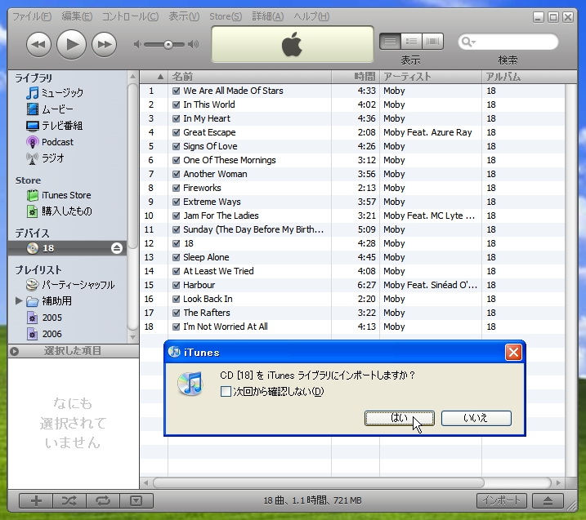Screen dimensions: 586x520
Task: Click horizontal scrollbar left arrow
Action: point(146,482)
